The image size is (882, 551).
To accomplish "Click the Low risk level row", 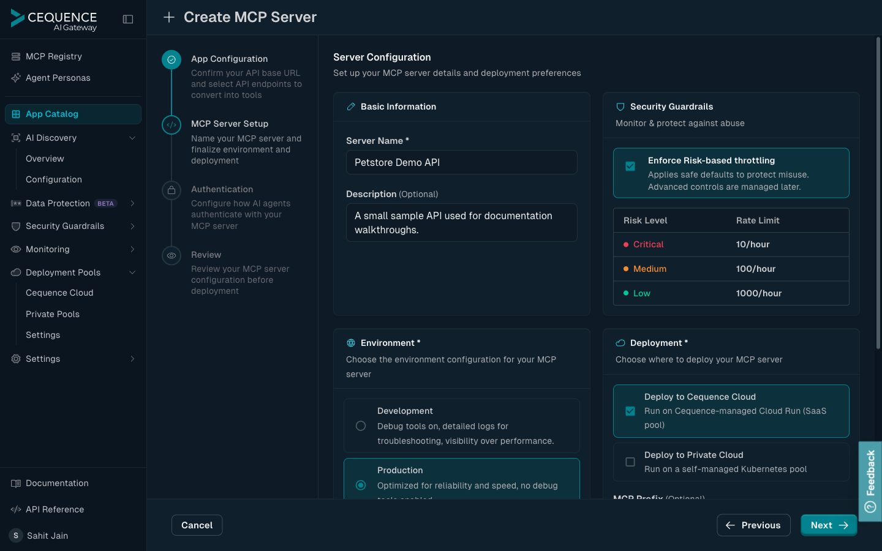I will point(731,293).
